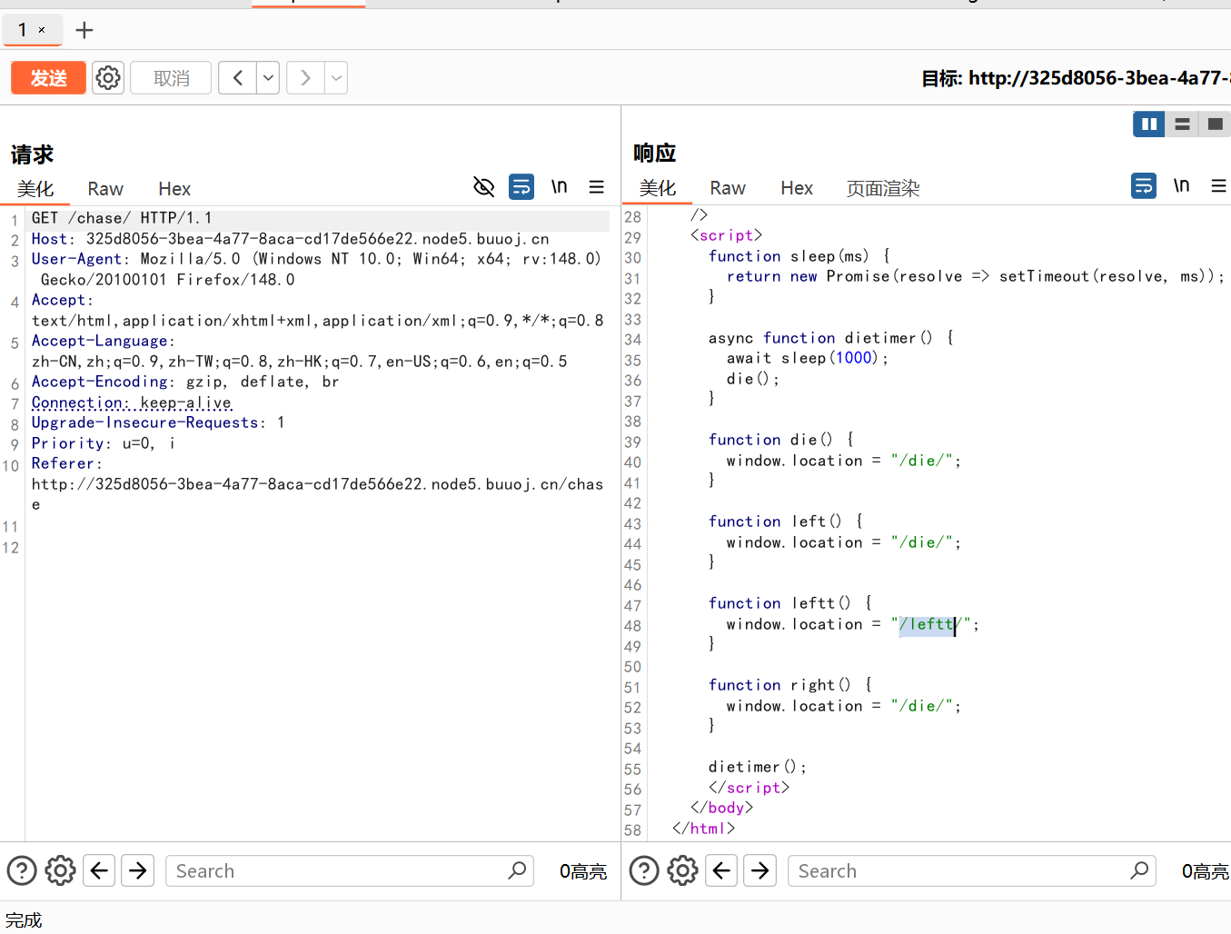Toggle word wrap in request panel

pos(521,187)
